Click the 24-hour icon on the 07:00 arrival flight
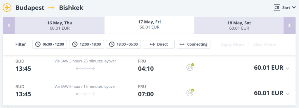This screenshot has width=299, height=108. point(190,92)
